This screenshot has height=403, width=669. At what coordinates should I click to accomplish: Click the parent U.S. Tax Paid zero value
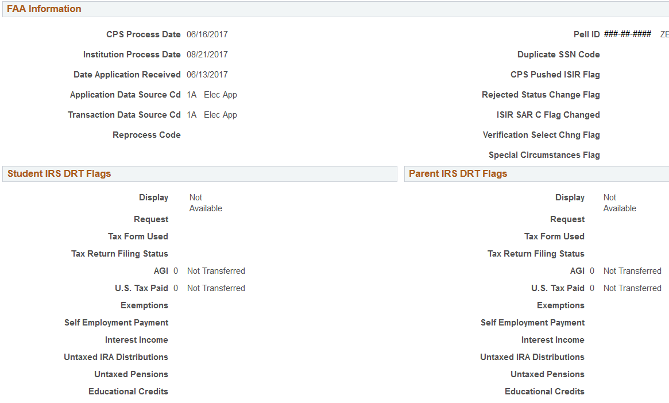592,288
